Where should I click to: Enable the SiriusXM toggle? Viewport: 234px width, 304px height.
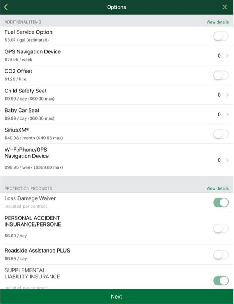pos(221,134)
